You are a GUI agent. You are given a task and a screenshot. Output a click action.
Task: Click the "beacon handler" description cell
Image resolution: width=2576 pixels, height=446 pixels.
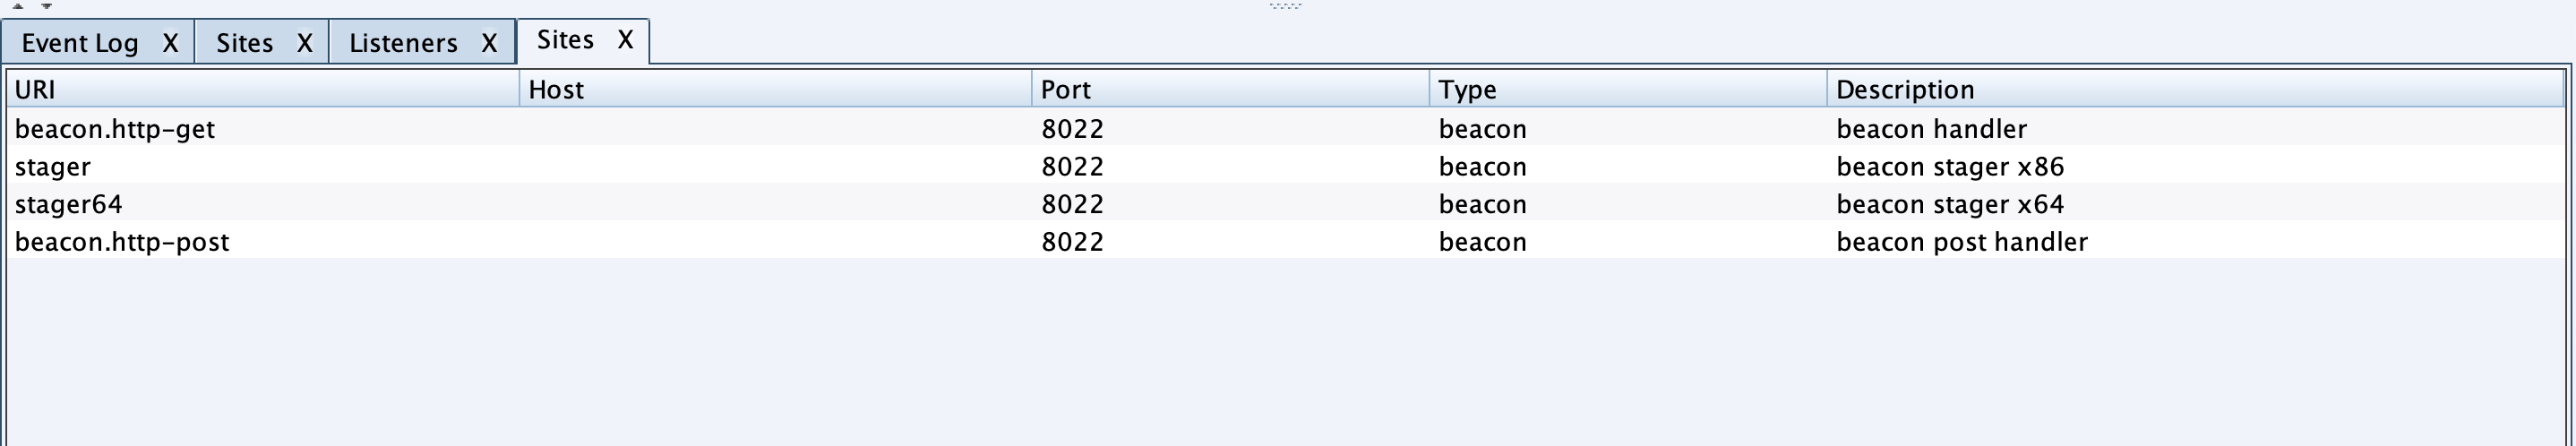click(1931, 129)
